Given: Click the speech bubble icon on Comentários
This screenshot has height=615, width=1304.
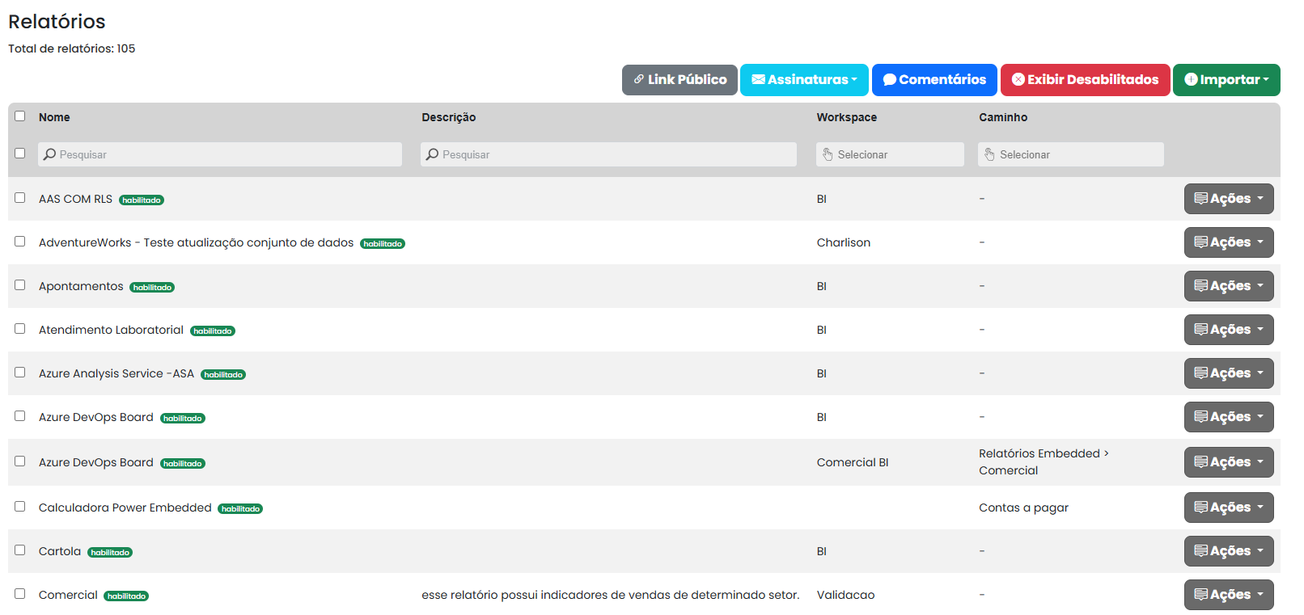Looking at the screenshot, I should [889, 79].
